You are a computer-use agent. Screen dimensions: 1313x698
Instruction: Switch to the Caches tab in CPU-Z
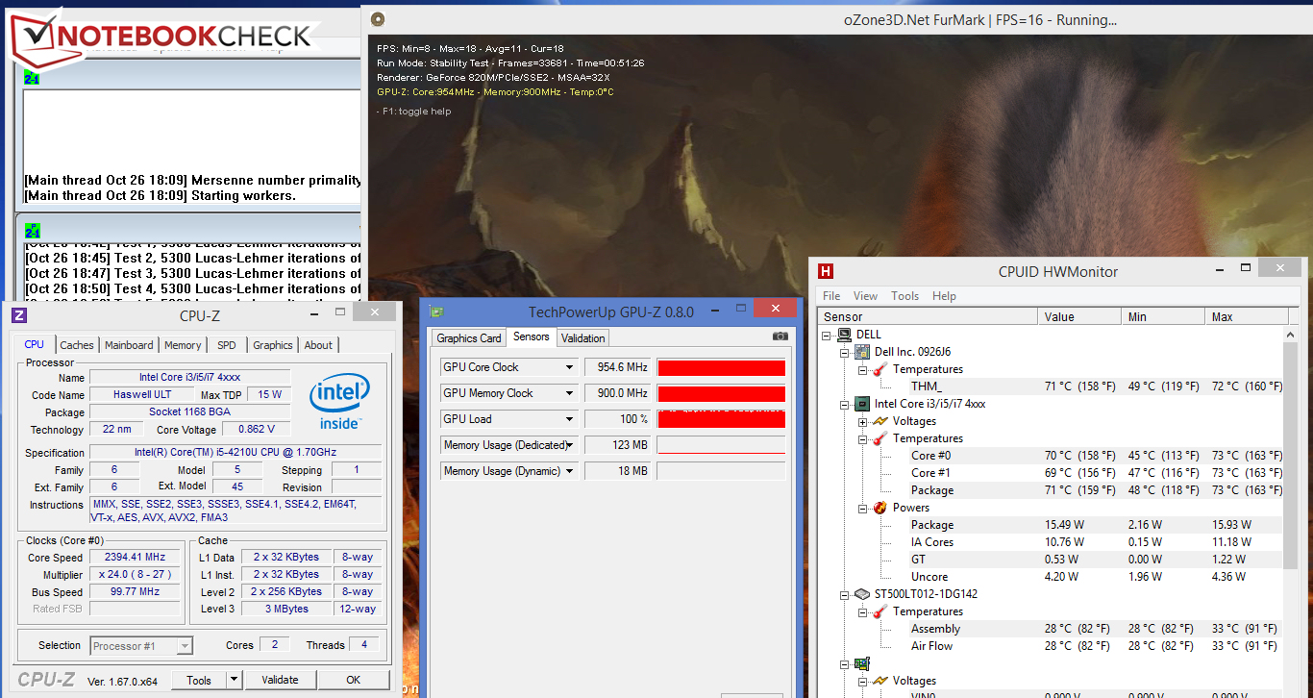pyautogui.click(x=77, y=345)
